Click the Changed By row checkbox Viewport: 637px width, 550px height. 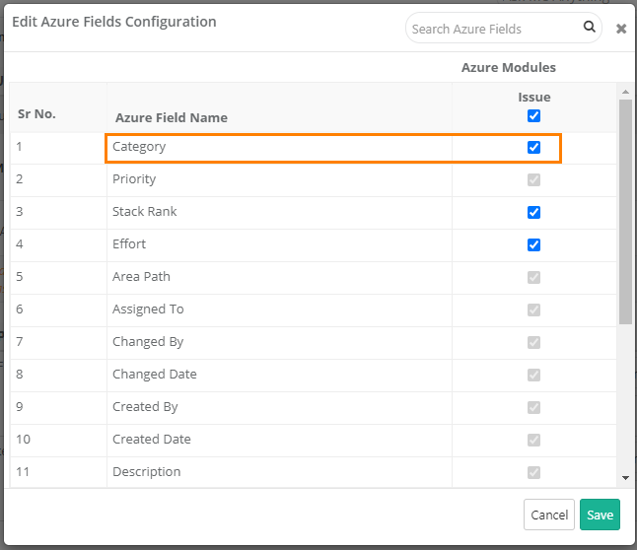[533, 342]
